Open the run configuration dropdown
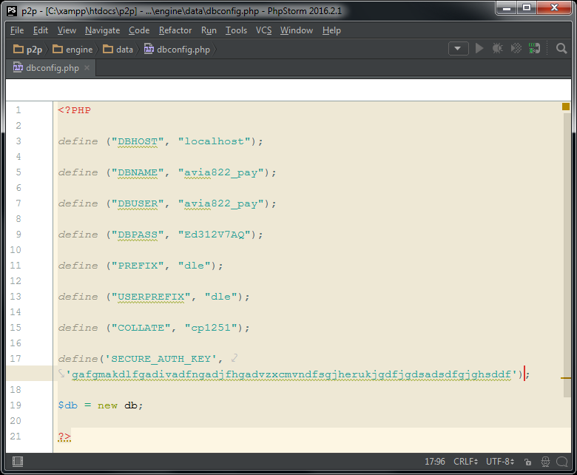The image size is (577, 475). (458, 49)
